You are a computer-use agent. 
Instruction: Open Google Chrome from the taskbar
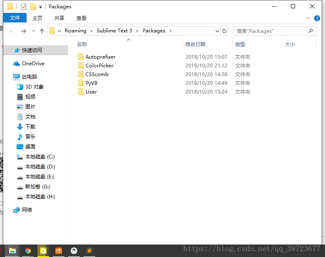(28, 251)
